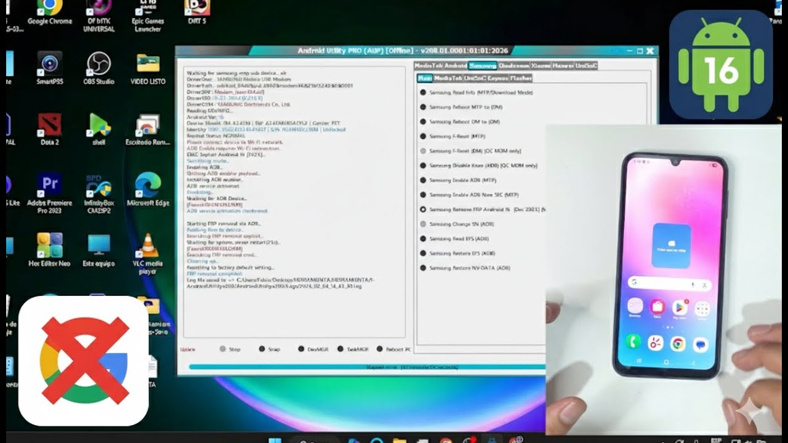
Task: Open the Xiaomi top tab
Action: (541, 65)
